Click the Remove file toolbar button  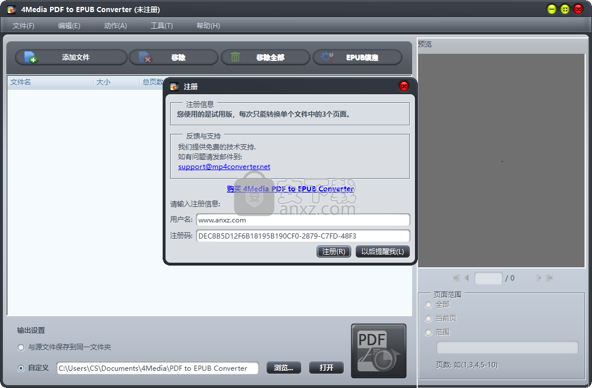[x=174, y=57]
